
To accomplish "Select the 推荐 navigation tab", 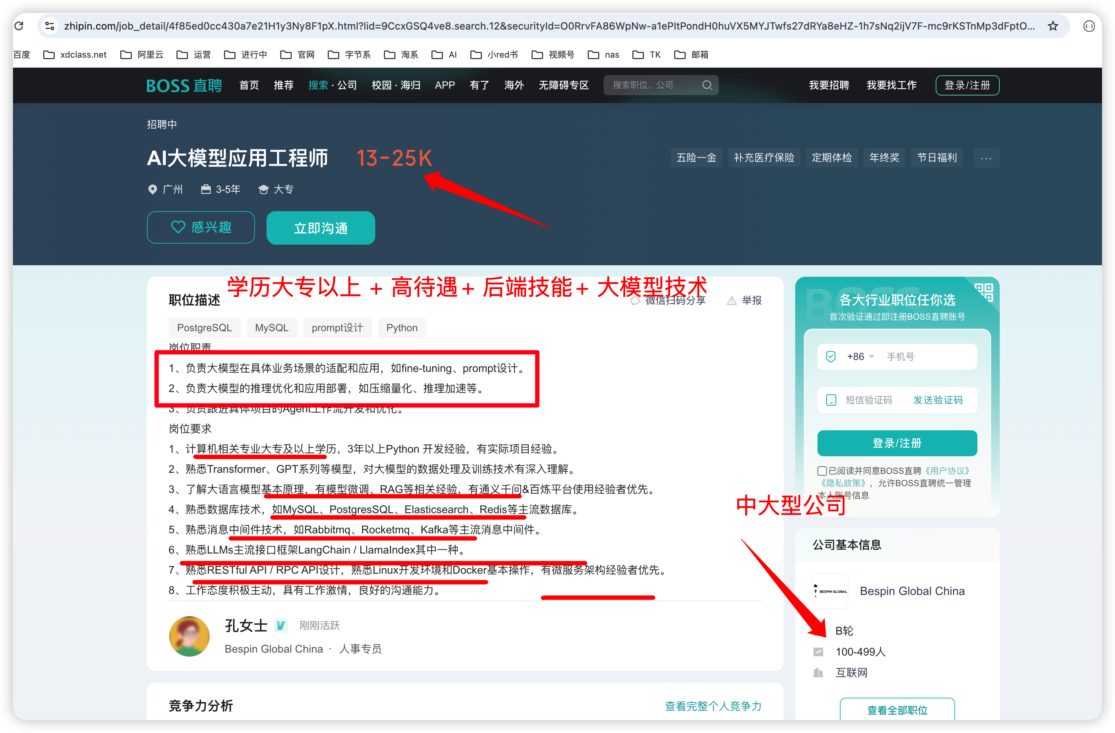I will click(x=283, y=85).
